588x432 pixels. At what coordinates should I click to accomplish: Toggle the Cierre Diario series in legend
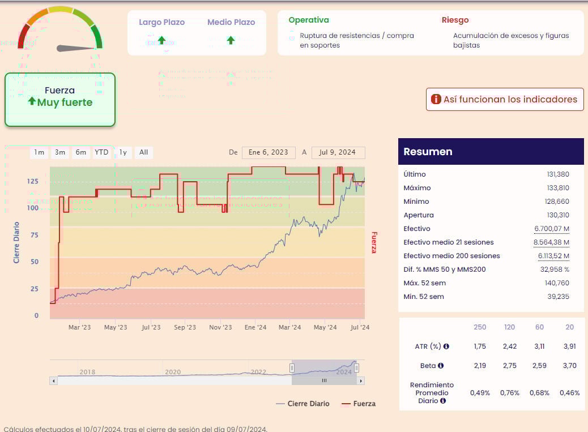pos(302,404)
